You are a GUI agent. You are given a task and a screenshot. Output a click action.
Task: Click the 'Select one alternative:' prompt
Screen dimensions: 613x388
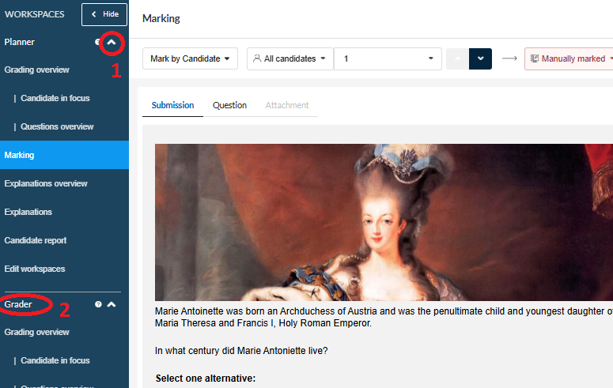[206, 379]
